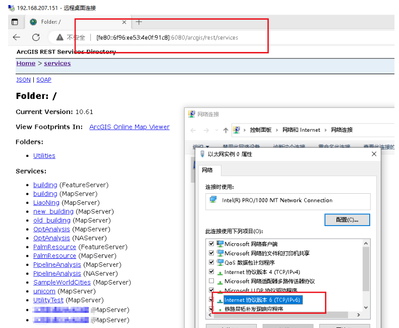Open SampleWorldCities MapServer link

pyautogui.click(x=62, y=283)
